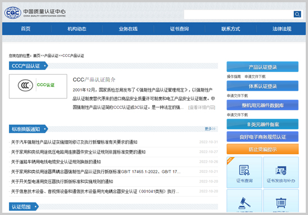Click the gavel icon tile

coord(244,201)
